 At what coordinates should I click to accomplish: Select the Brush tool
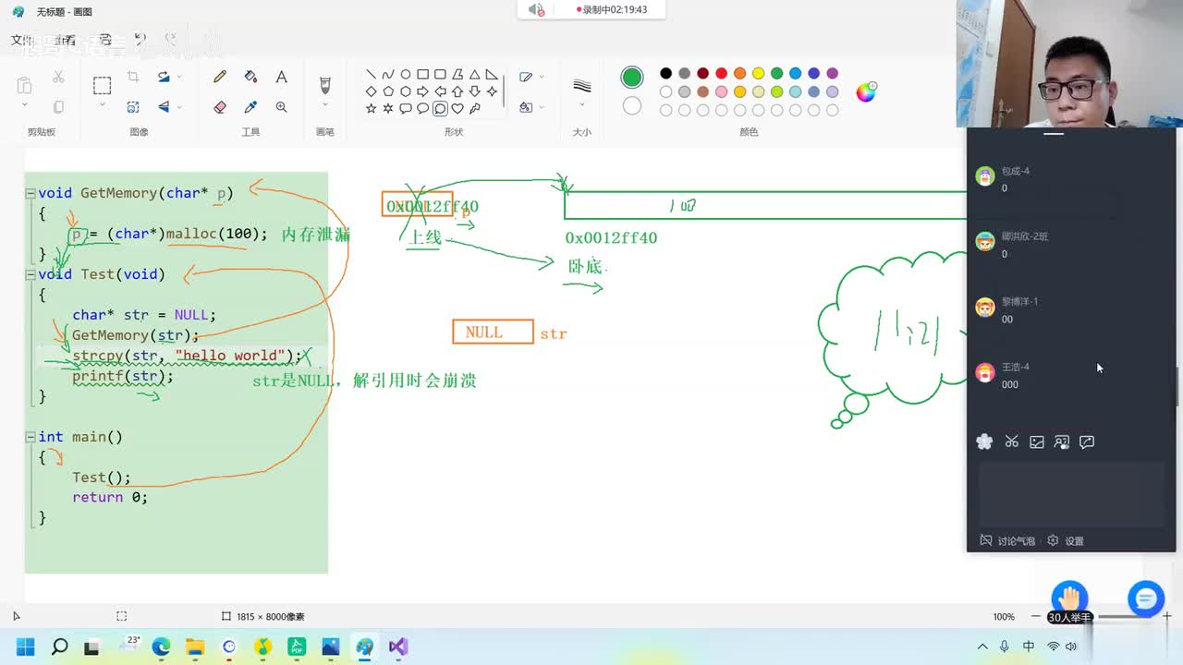click(x=324, y=85)
